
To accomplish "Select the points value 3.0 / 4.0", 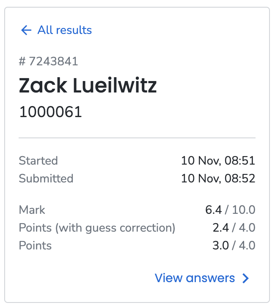I will click(234, 246).
